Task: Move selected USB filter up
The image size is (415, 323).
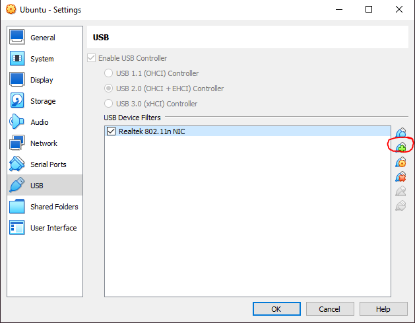Action: click(x=400, y=191)
